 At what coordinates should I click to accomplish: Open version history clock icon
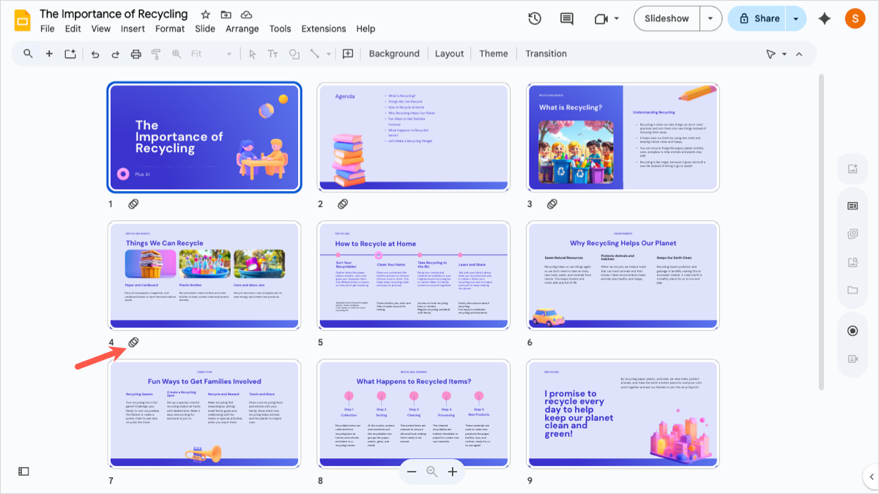pos(535,18)
